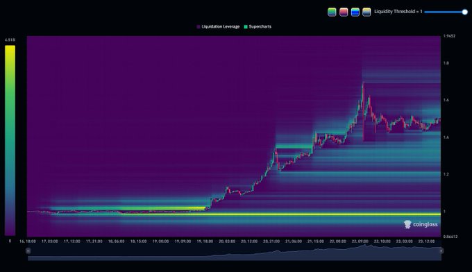Click the 20, 21:00 time axis label
The image size is (472, 272).
[x=271, y=241]
